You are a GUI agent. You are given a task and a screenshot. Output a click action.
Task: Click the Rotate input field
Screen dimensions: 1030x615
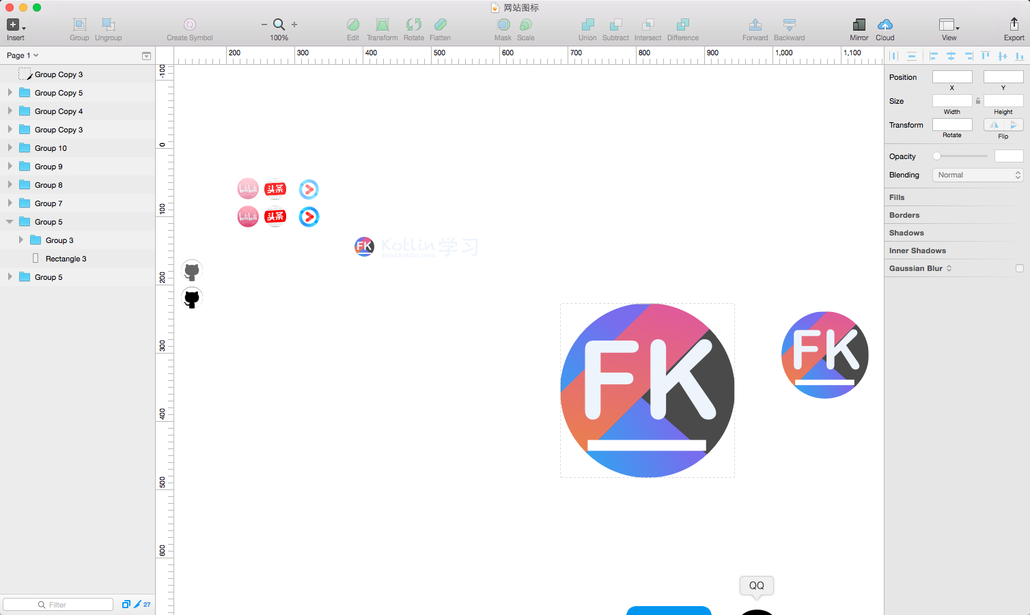point(952,124)
